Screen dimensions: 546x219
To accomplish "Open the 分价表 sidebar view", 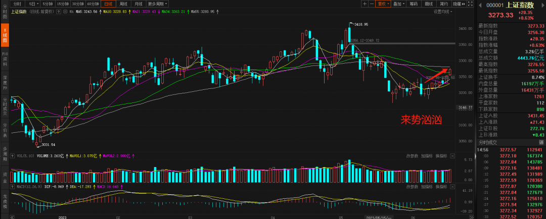I will (5, 130).
